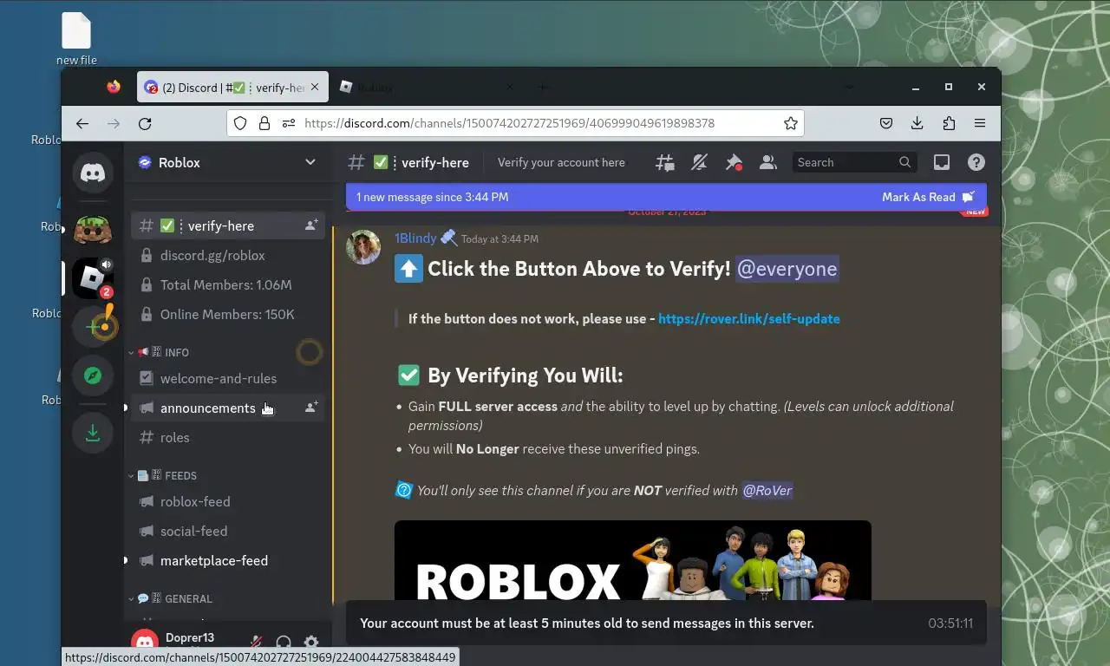Open Explore Discoverable Servers compass icon
Viewport: 1110px width, 666px height.
tap(93, 375)
